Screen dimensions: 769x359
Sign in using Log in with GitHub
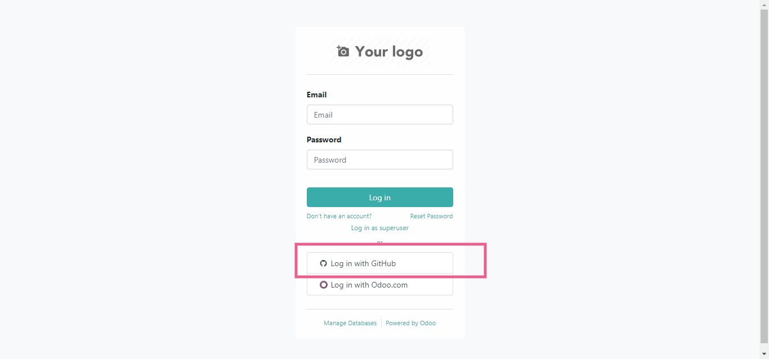point(379,263)
